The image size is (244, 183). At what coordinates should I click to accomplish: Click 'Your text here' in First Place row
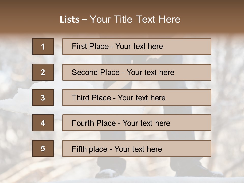pyautogui.click(x=139, y=47)
